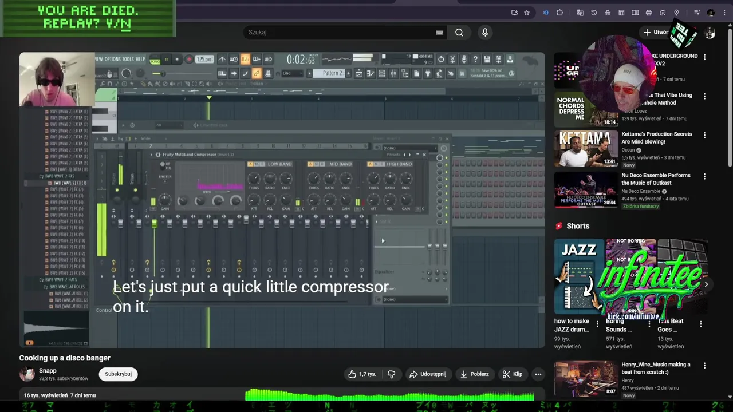Open the Snapp channel link
This screenshot has width=733, height=412.
(48, 371)
